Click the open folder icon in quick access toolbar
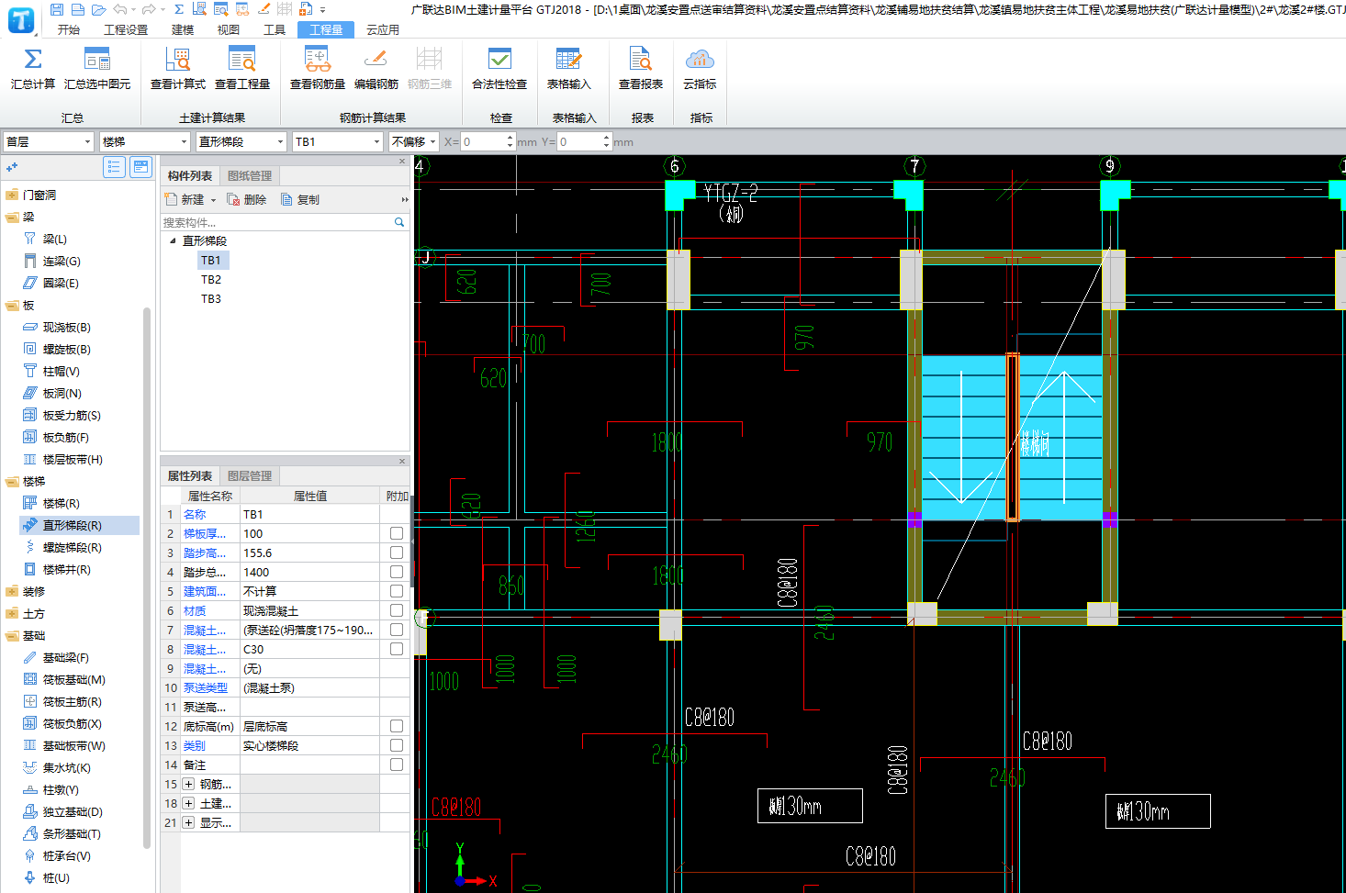The image size is (1346, 893). coord(99,9)
